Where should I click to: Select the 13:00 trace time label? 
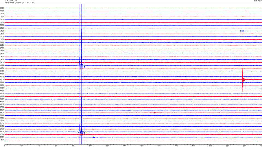click(2, 82)
